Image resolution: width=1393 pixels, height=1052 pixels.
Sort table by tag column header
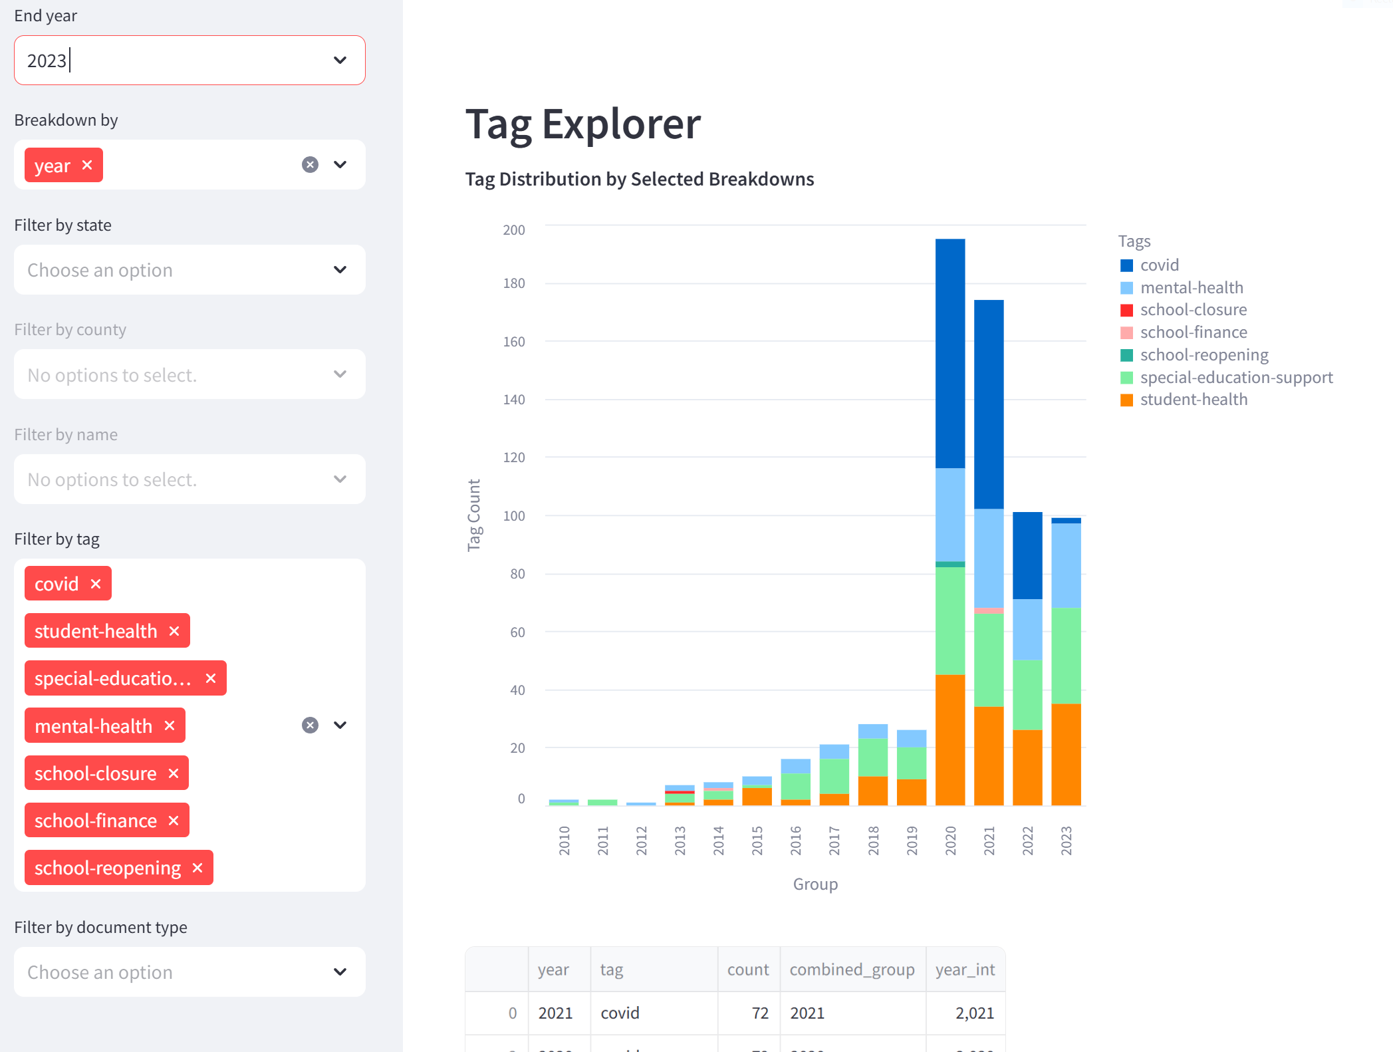tap(612, 970)
